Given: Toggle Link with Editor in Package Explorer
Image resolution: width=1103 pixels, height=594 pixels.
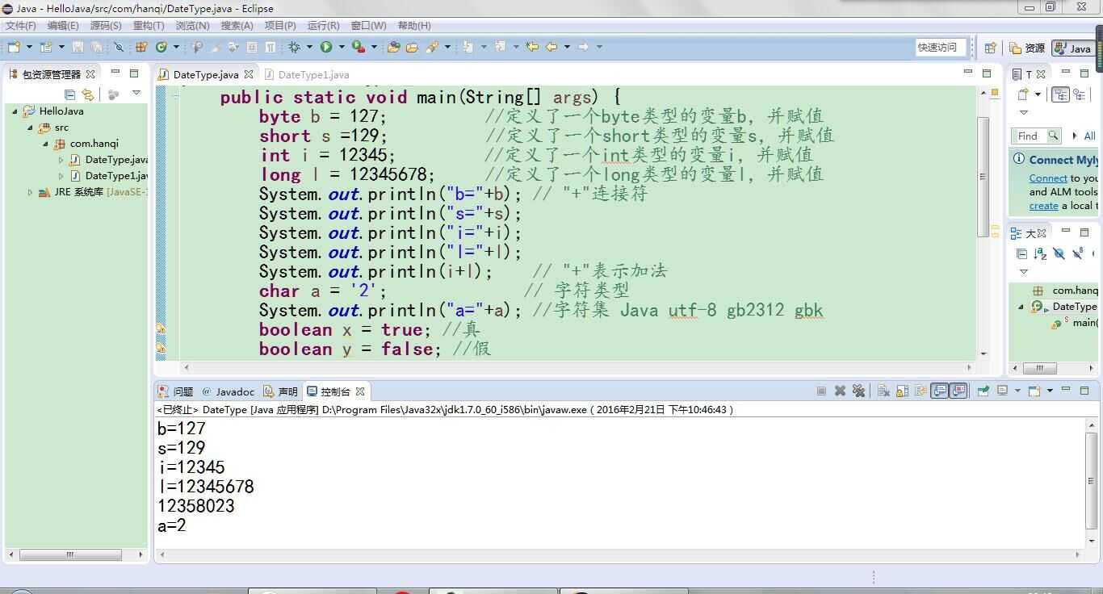Looking at the screenshot, I should 87,94.
